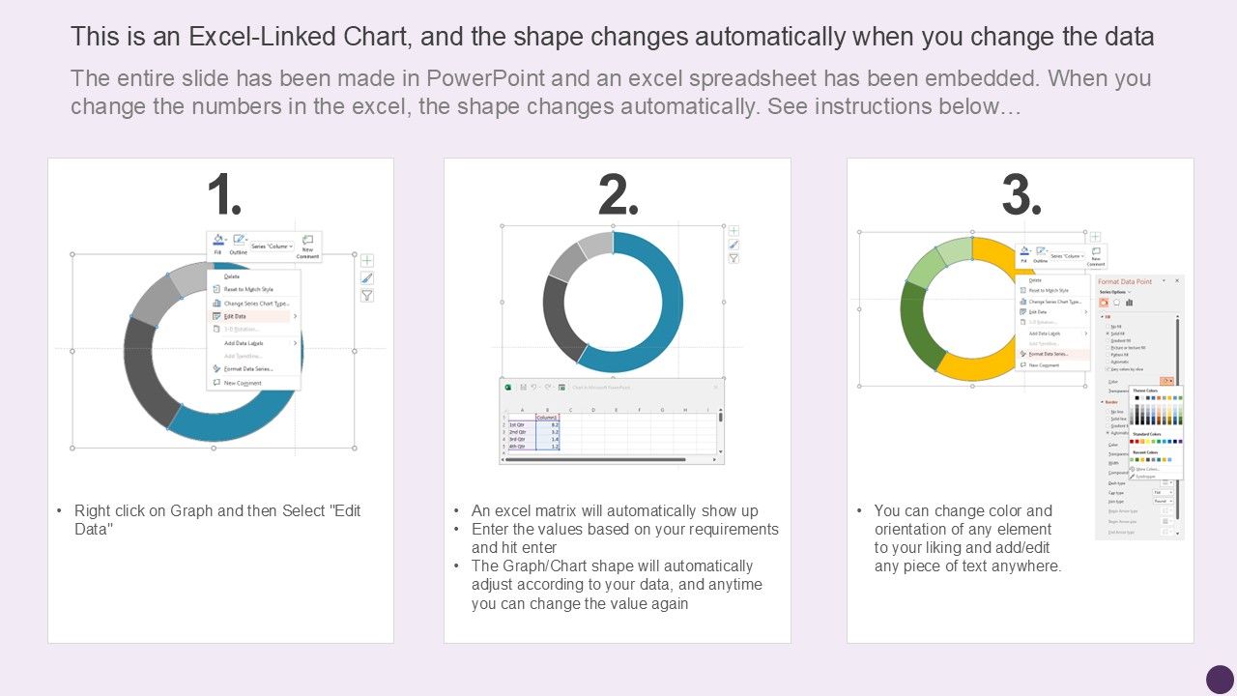Click the Chart Filters funnel icon in step 1
1237x696 pixels.
point(367,295)
